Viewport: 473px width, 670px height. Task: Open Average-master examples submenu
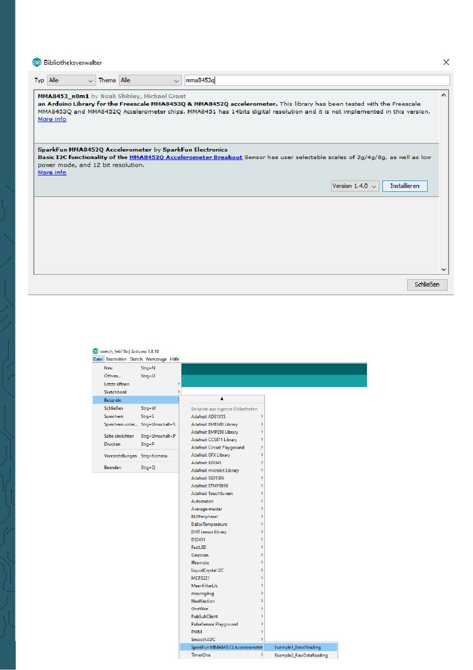222,509
